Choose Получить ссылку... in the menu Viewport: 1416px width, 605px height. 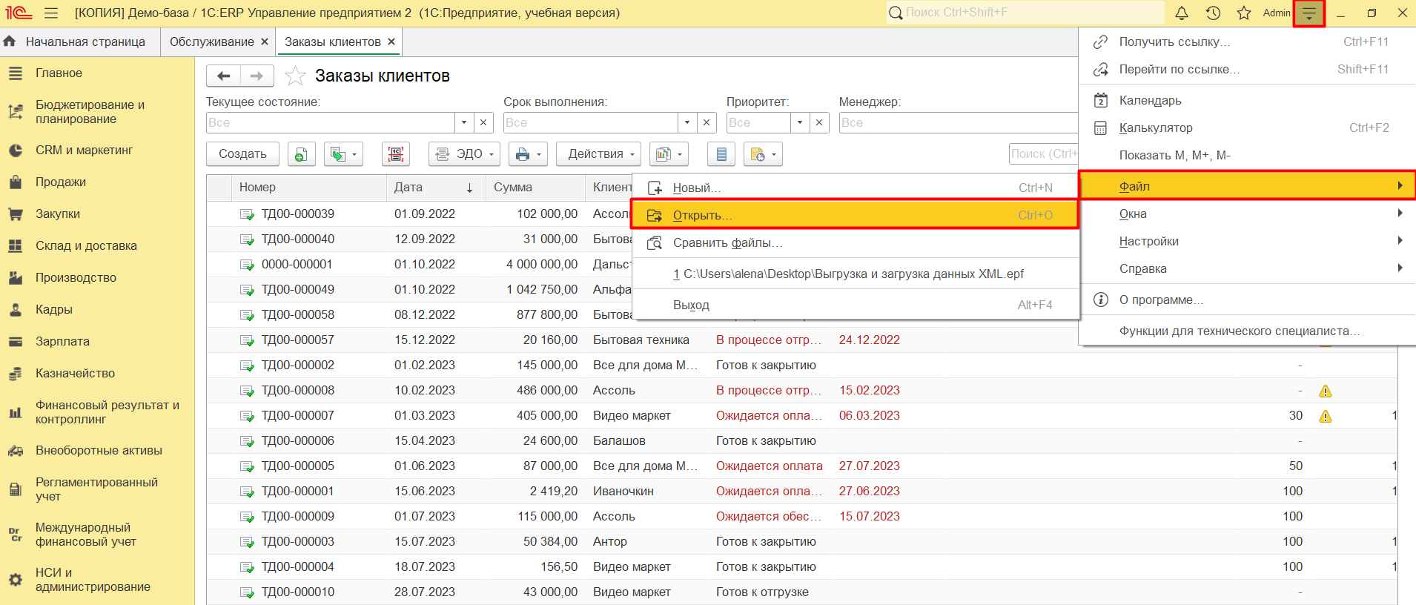[1247, 42]
